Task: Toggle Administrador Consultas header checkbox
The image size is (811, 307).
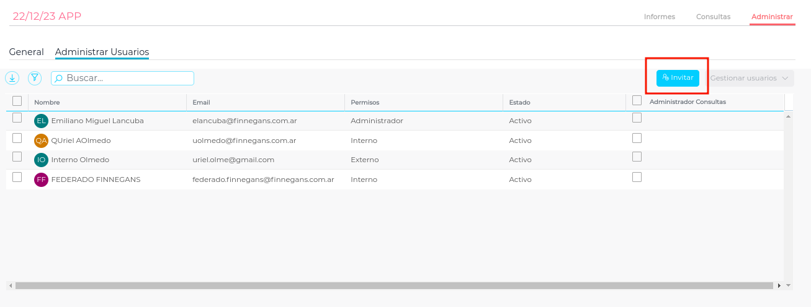Action: (x=637, y=100)
